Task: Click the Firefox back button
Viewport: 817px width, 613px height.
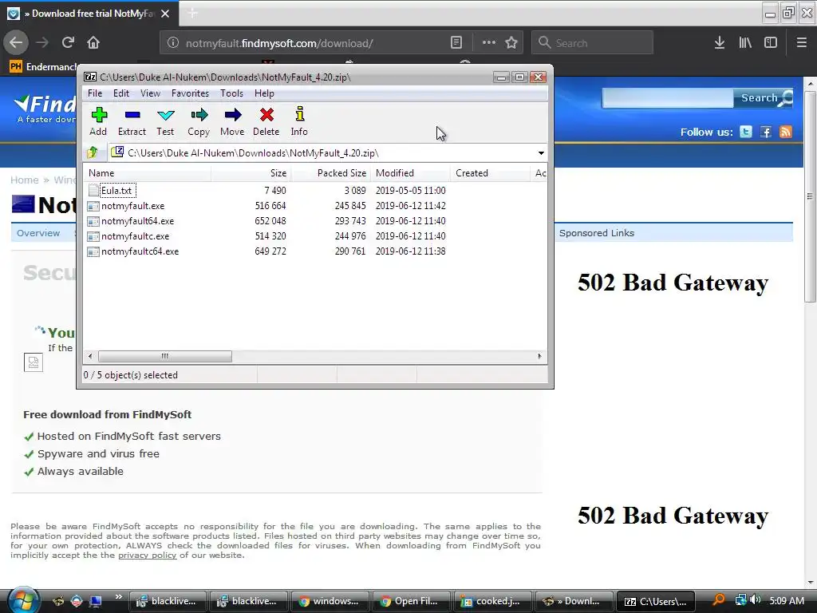Action: pyautogui.click(x=16, y=42)
